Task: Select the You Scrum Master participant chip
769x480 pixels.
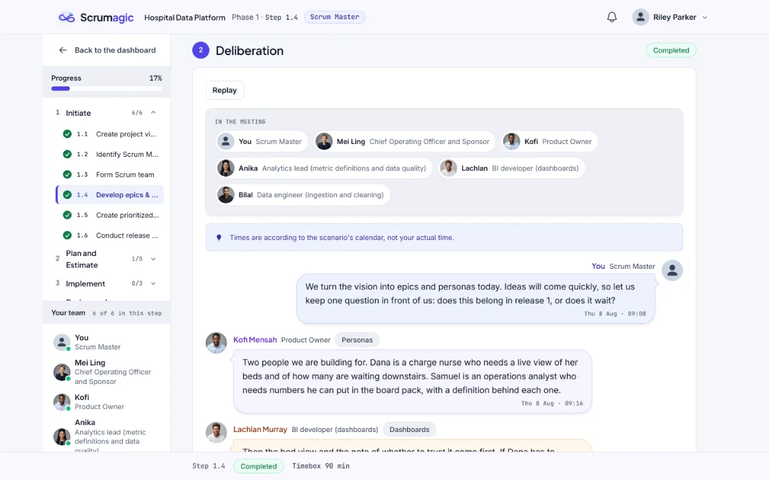Action: click(263, 141)
